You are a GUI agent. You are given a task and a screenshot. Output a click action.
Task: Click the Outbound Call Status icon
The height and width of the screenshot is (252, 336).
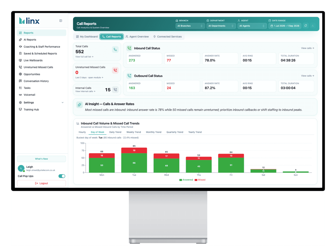(129, 76)
